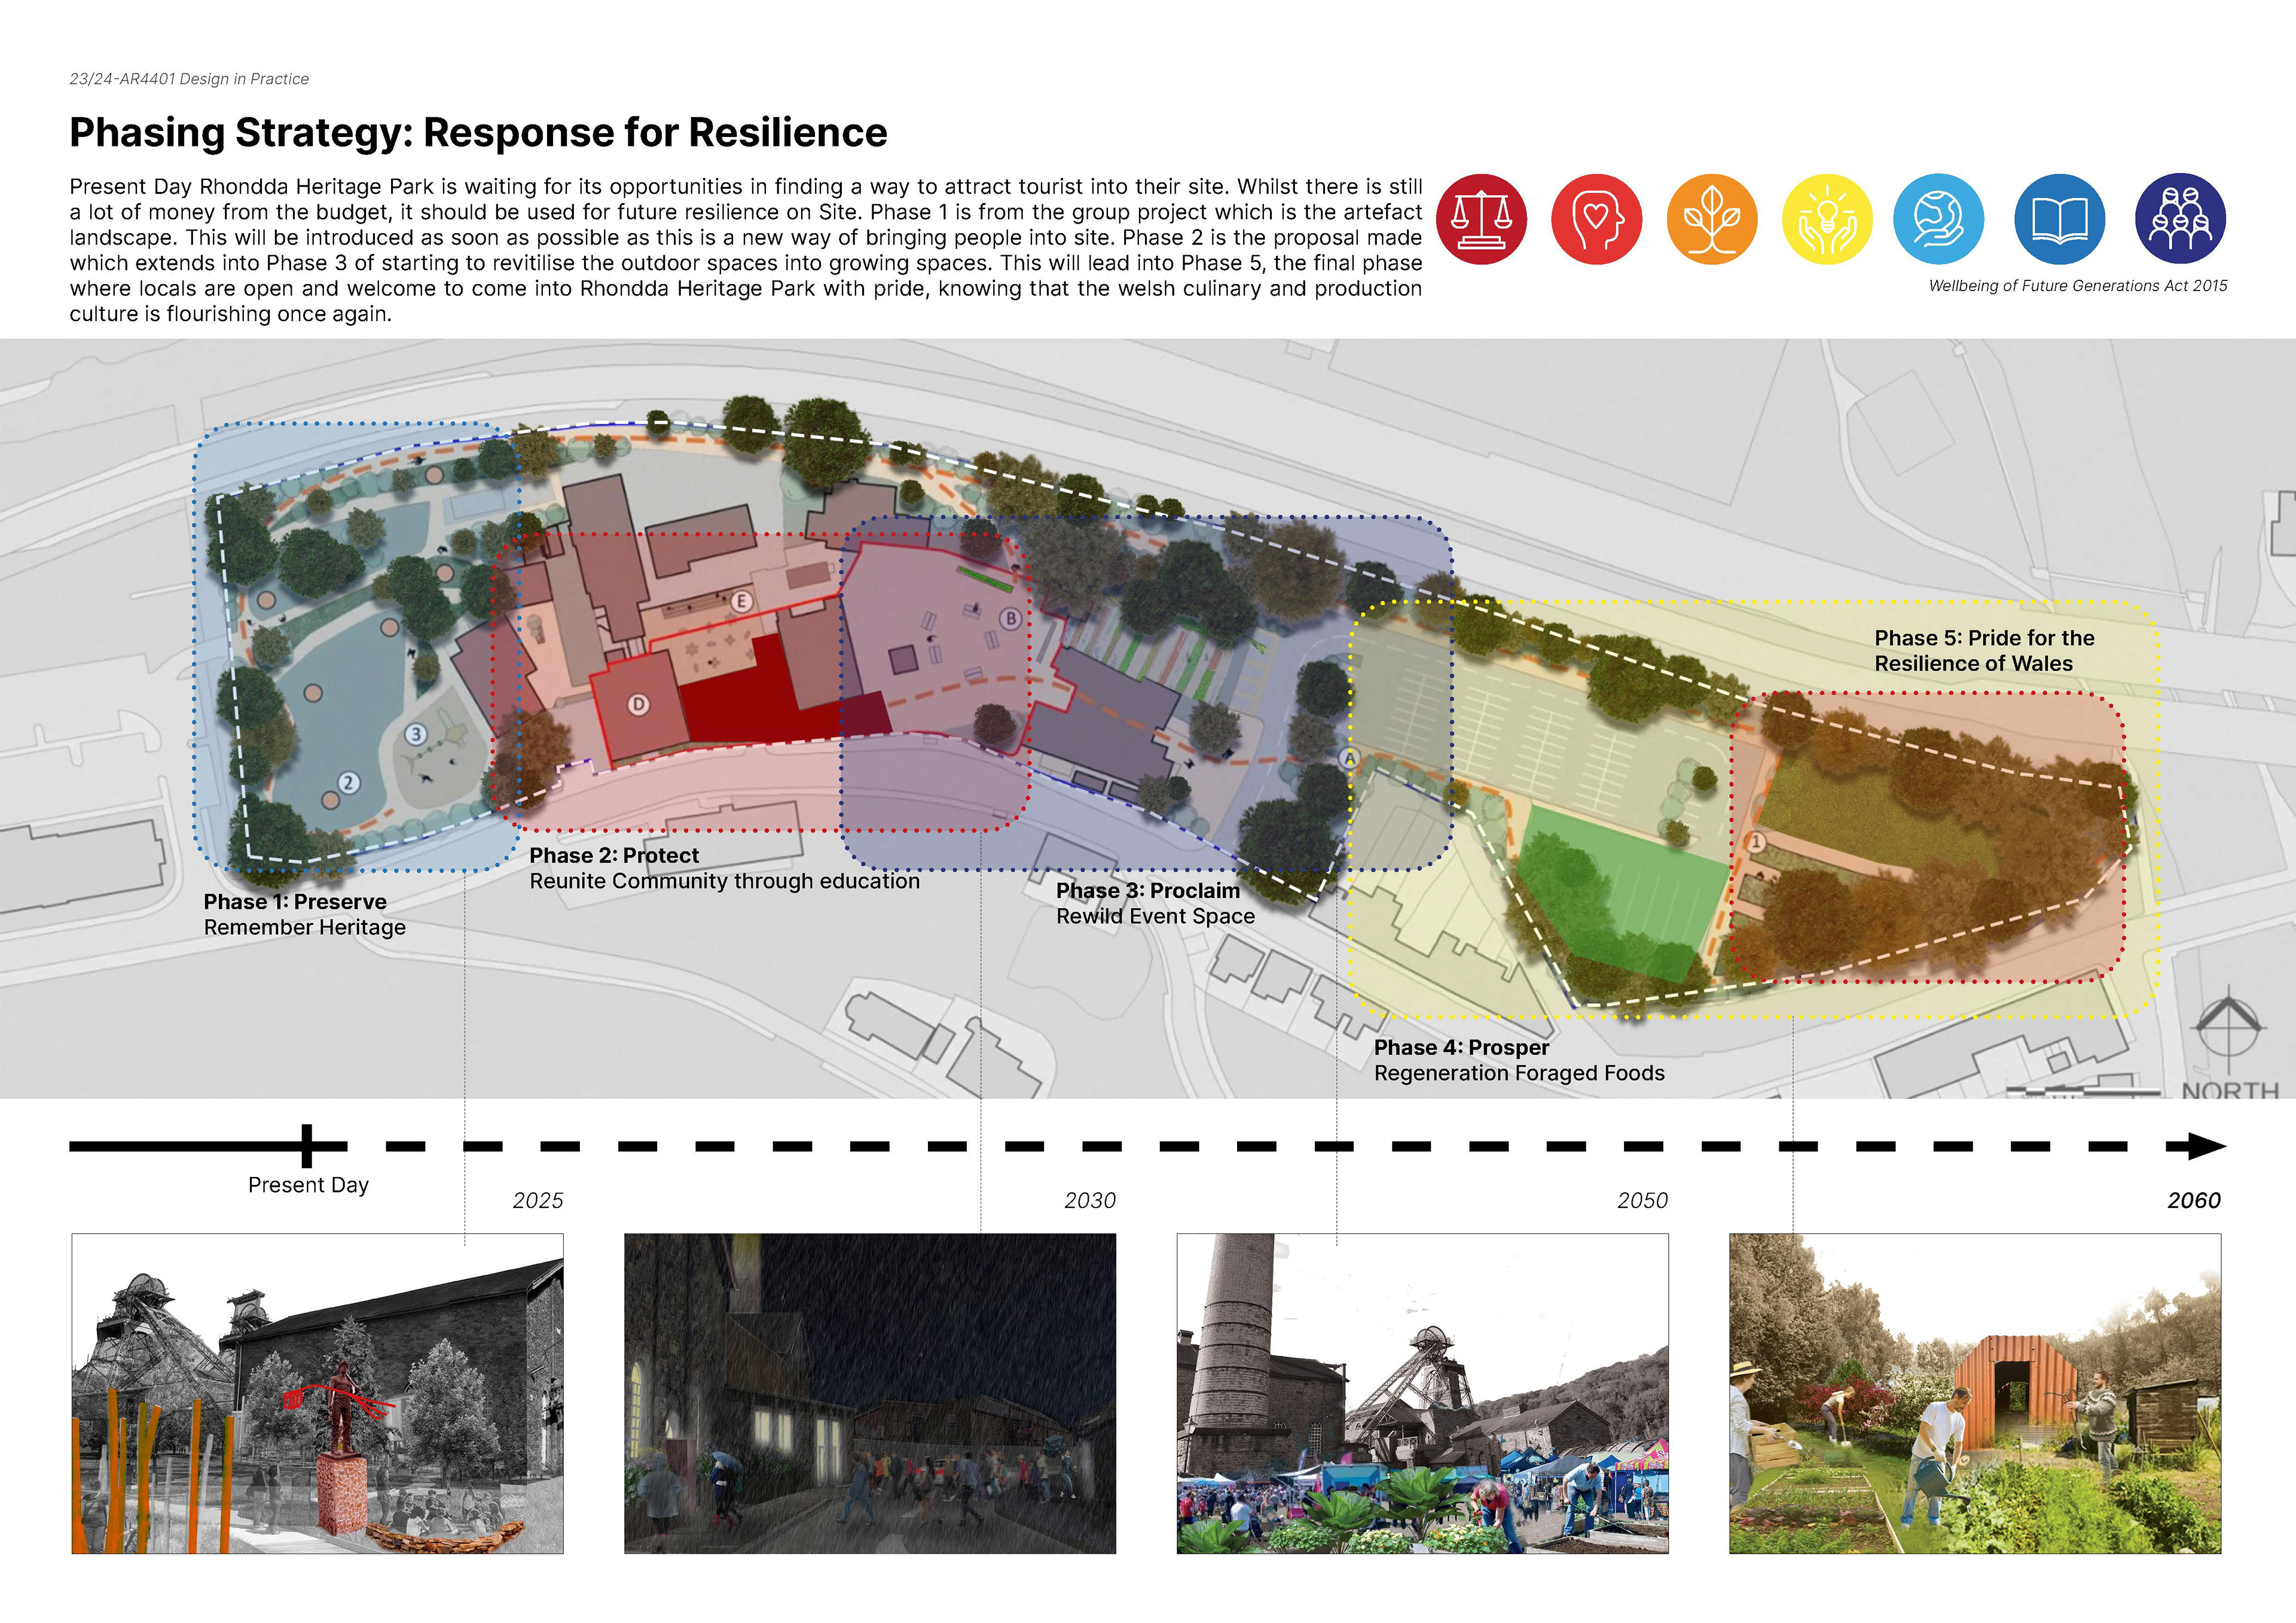The height and width of the screenshot is (1623, 2296).
Task: Click Wellbeing of Future Generations Act caption
Action: [x=2078, y=286]
